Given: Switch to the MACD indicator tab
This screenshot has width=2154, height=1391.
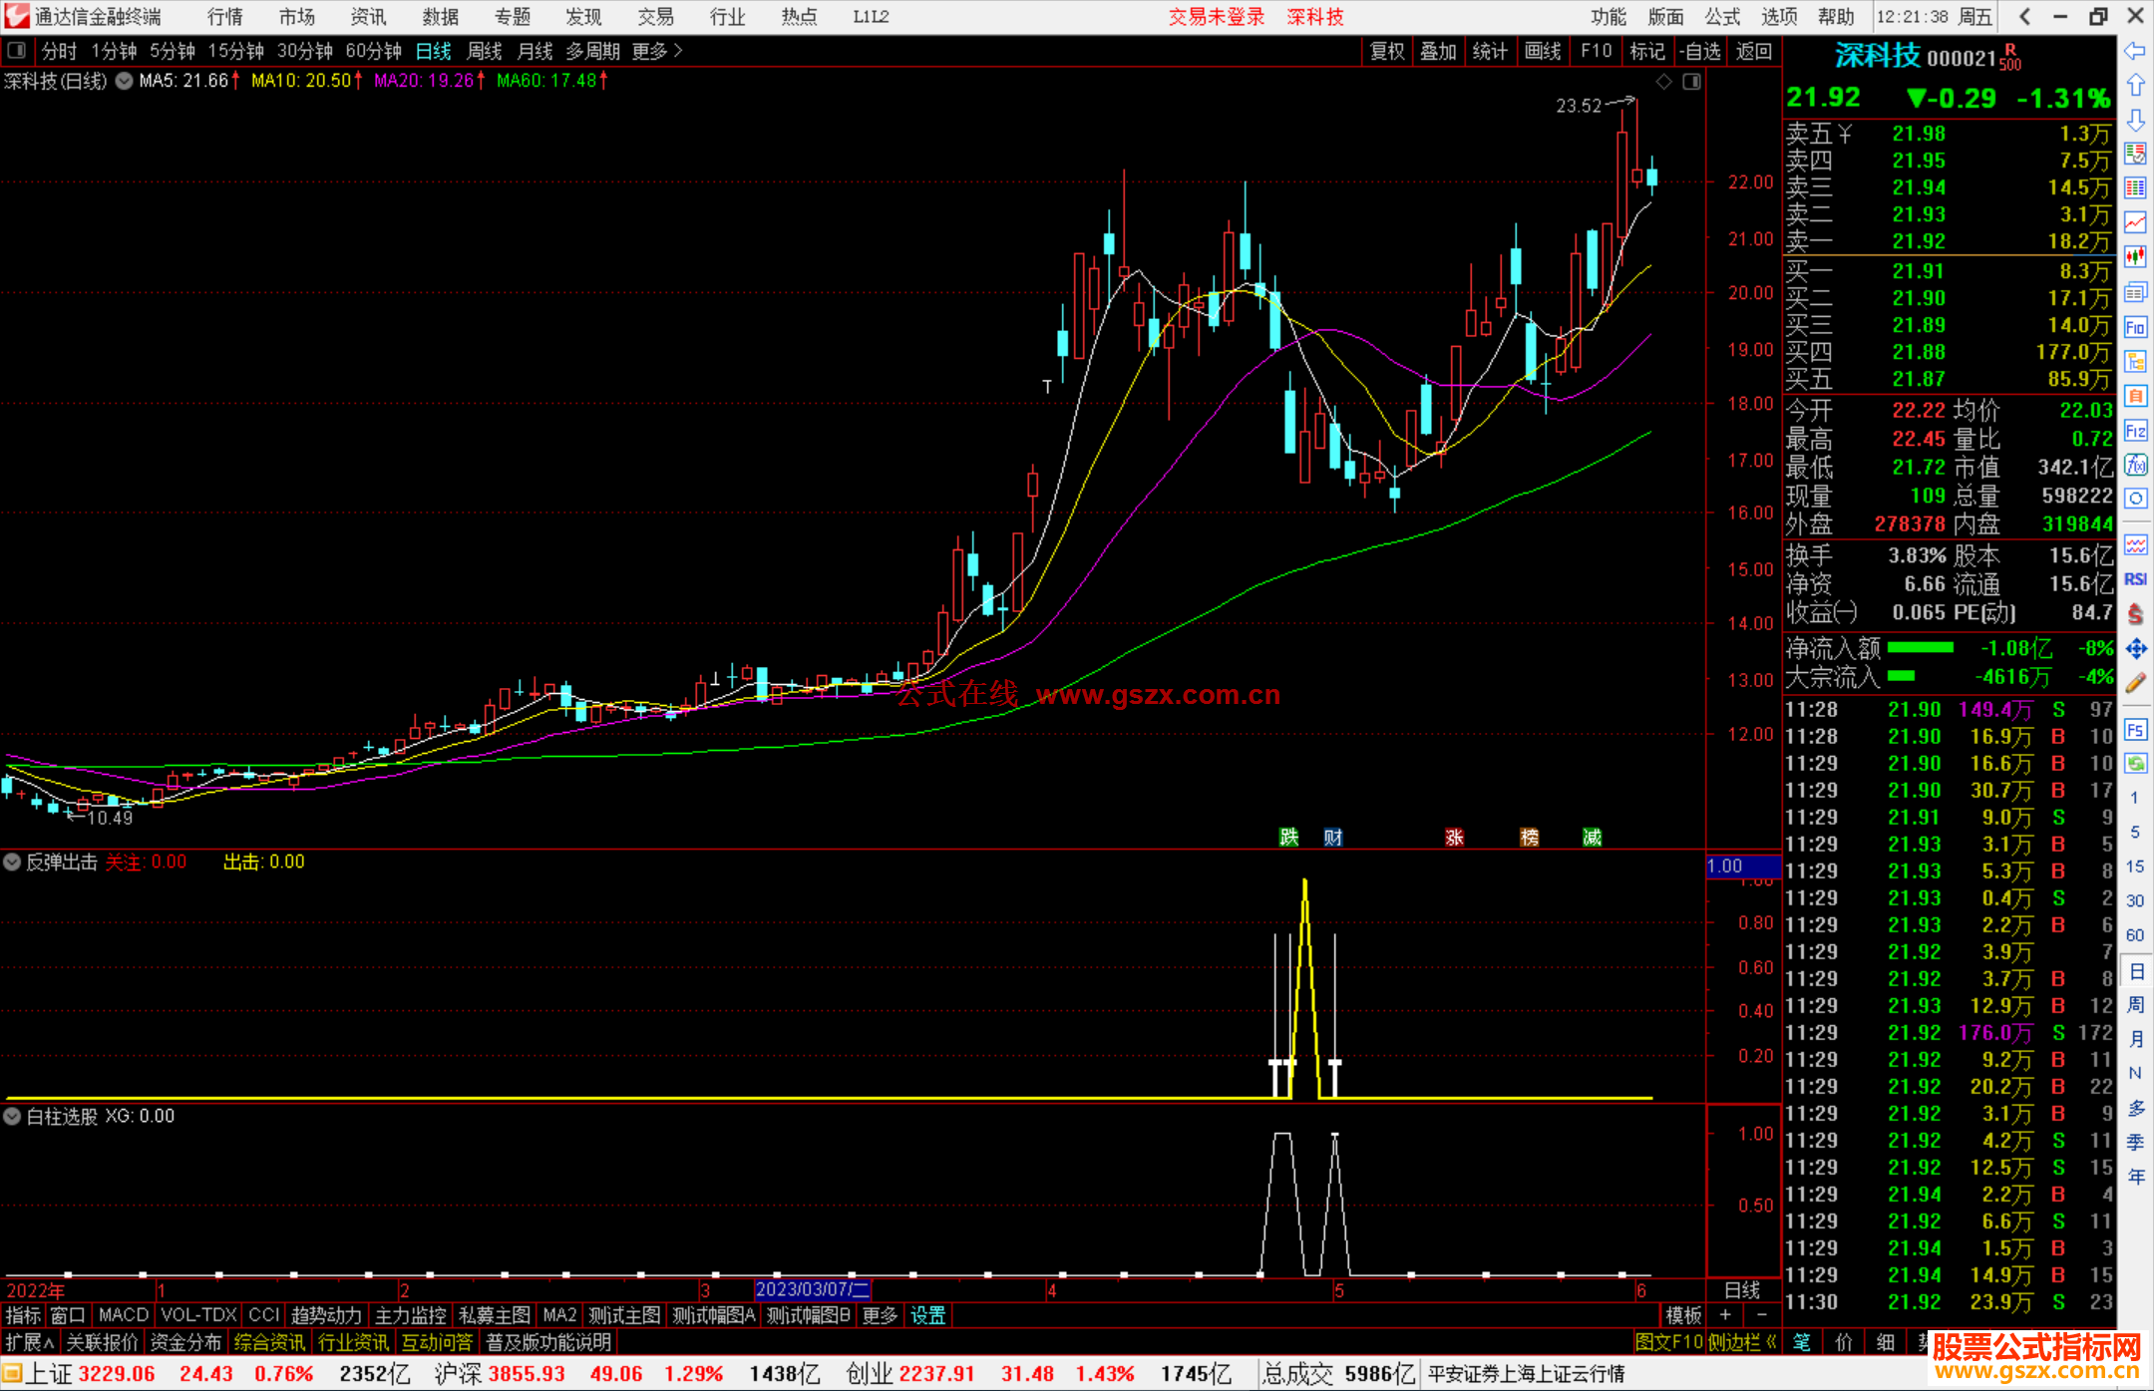Looking at the screenshot, I should pyautogui.click(x=124, y=1315).
